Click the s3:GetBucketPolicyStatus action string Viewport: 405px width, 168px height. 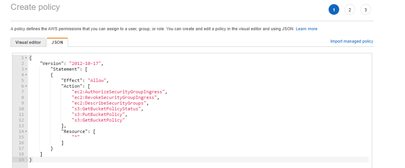[x=107, y=109]
